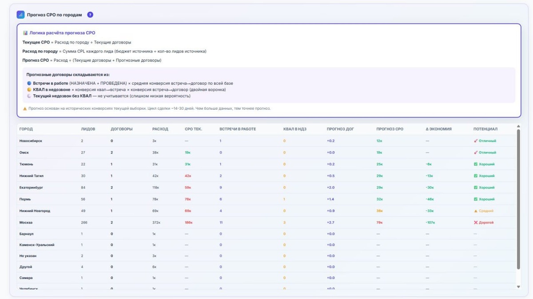Viewport: 533px width, 299px height.
Task: Click the help question mark icon
Action: [x=90, y=15]
